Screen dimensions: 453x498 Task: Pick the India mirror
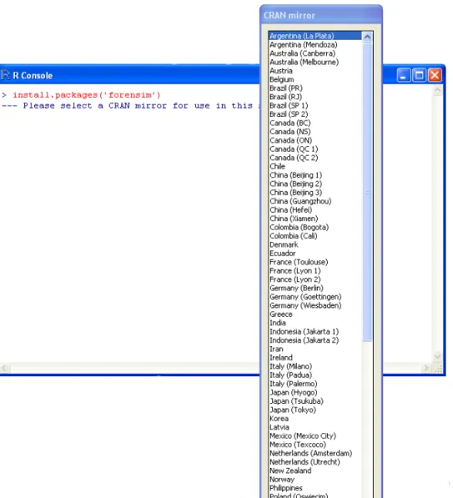pos(315,323)
